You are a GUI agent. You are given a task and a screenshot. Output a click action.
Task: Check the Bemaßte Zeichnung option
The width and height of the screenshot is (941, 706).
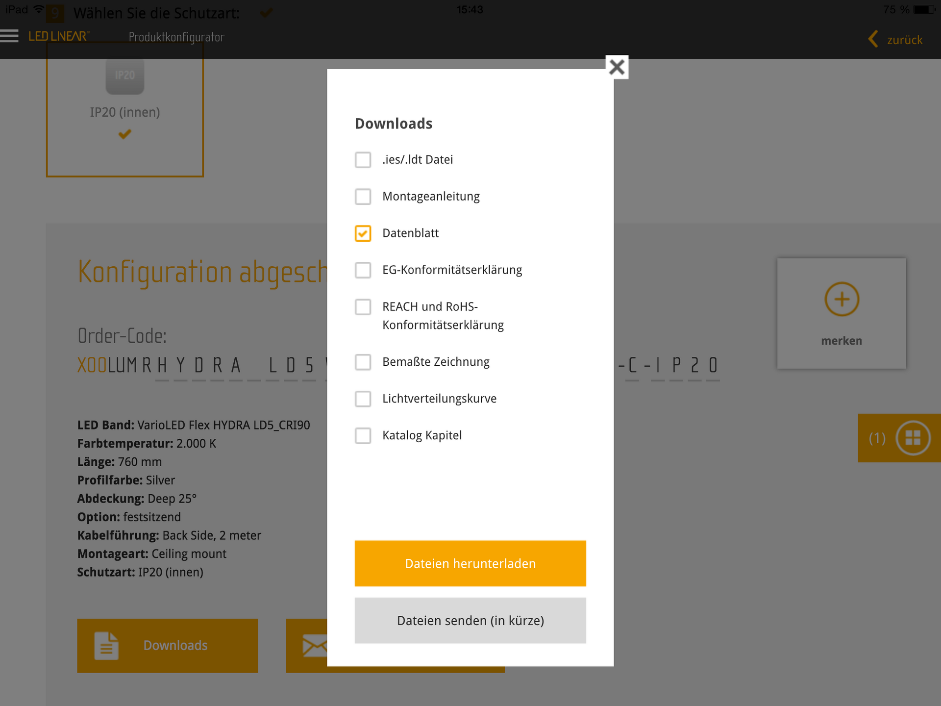pyautogui.click(x=363, y=362)
